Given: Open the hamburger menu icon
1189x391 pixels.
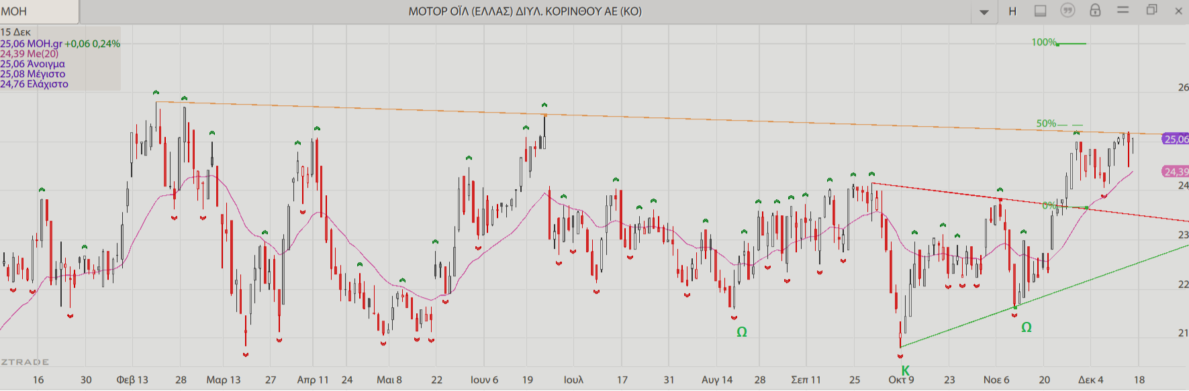Looking at the screenshot, I should [x=1123, y=10].
